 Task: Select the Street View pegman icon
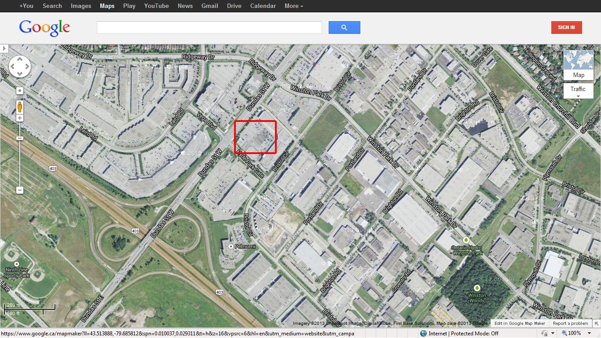pos(20,107)
